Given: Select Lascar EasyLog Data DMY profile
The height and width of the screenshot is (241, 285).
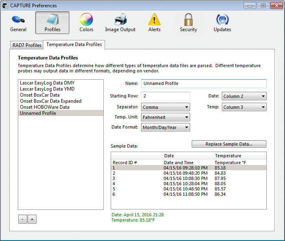Looking at the screenshot, I should [x=61, y=83].
